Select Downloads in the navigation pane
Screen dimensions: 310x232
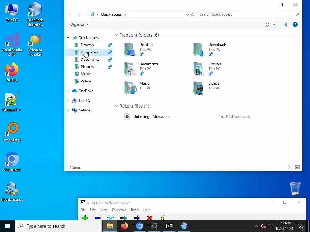pyautogui.click(x=90, y=52)
